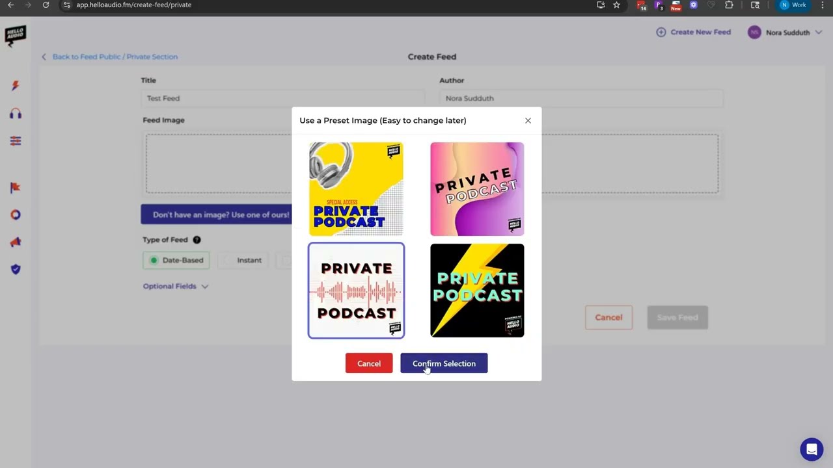Viewport: 833px width, 468px height.
Task: Click the outlined Cancel button on the form
Action: point(608,317)
